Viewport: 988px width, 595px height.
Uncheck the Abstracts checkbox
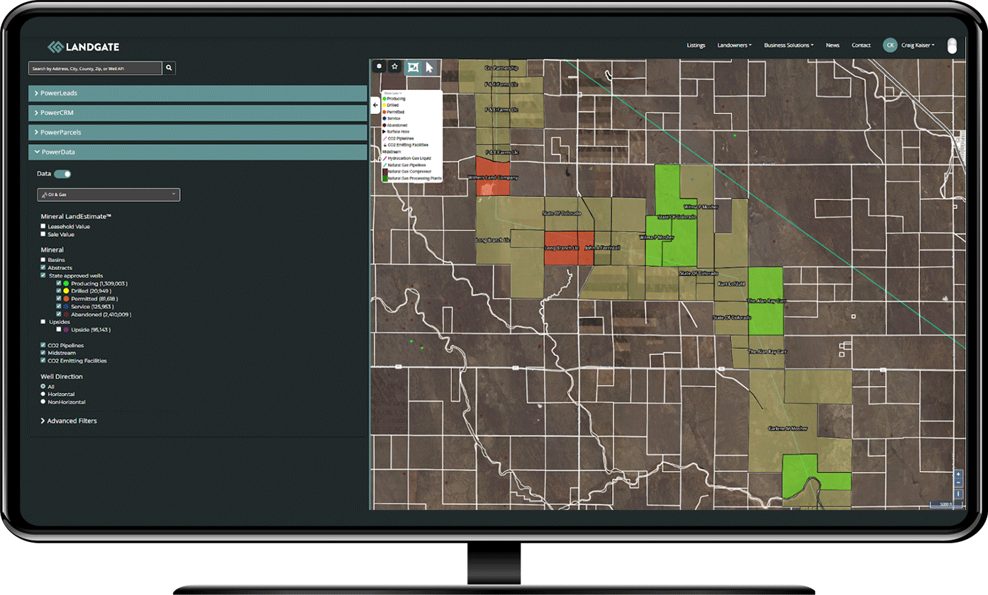point(43,268)
